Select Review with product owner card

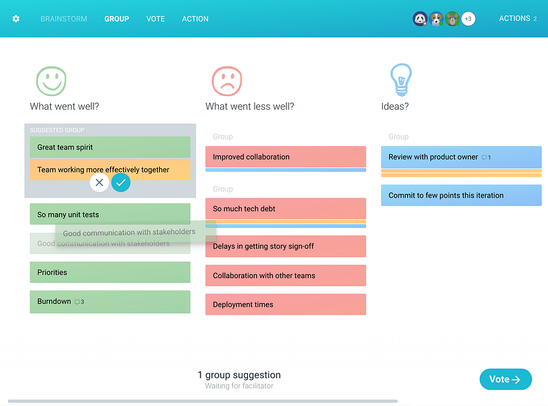pyautogui.click(x=461, y=157)
